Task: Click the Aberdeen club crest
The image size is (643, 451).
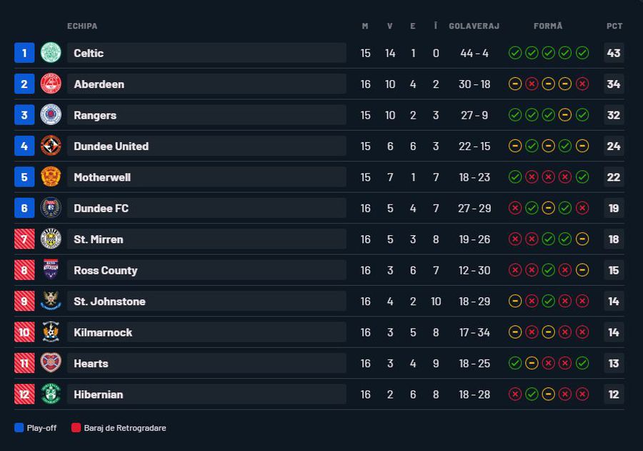Action: 51,84
